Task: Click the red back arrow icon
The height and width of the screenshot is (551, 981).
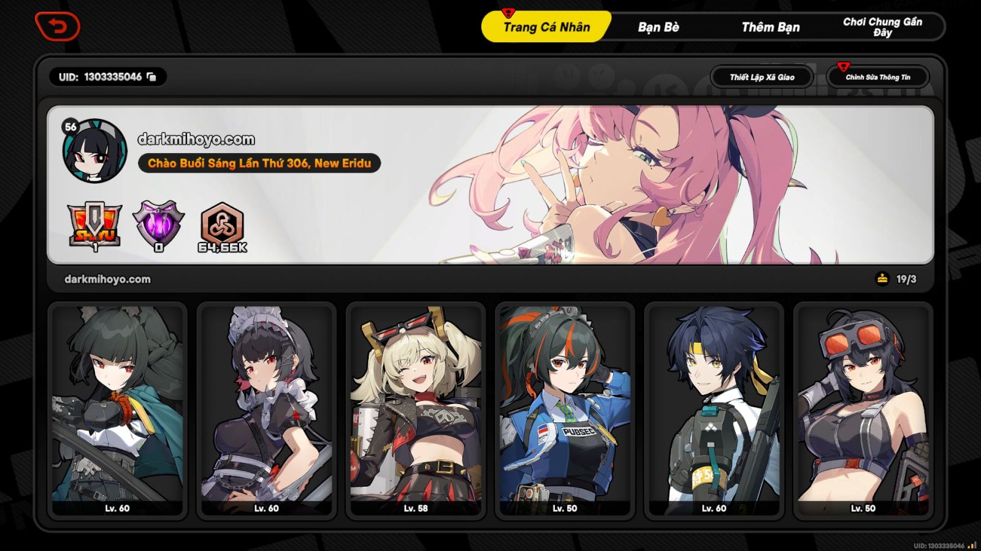Action: (58, 26)
